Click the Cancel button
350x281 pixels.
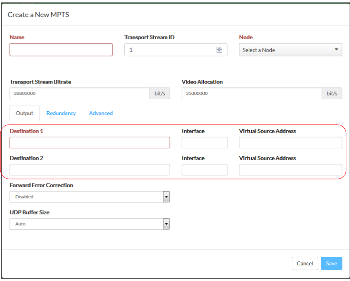pos(305,263)
